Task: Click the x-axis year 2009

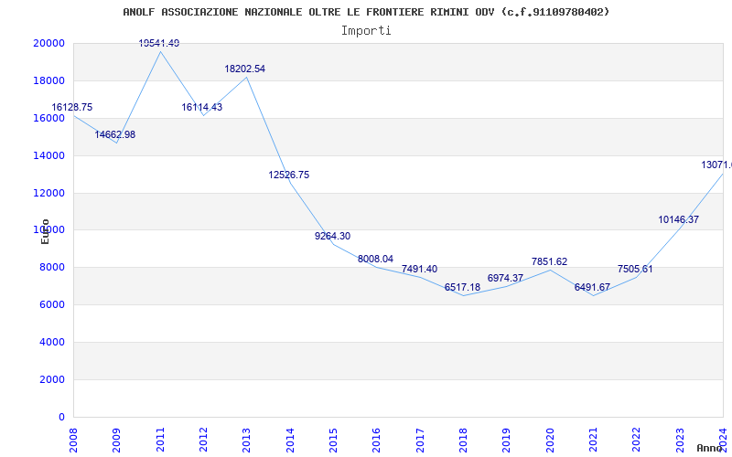Action: point(116,440)
